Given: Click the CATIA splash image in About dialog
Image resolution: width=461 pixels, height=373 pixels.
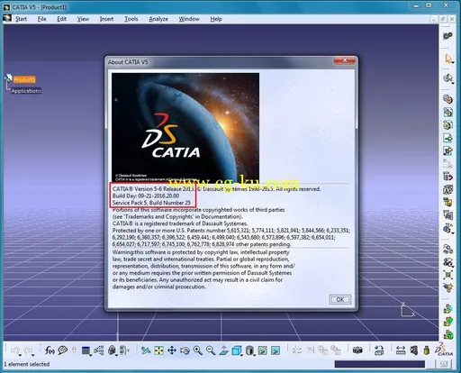Looking at the screenshot, I should [x=185, y=128].
